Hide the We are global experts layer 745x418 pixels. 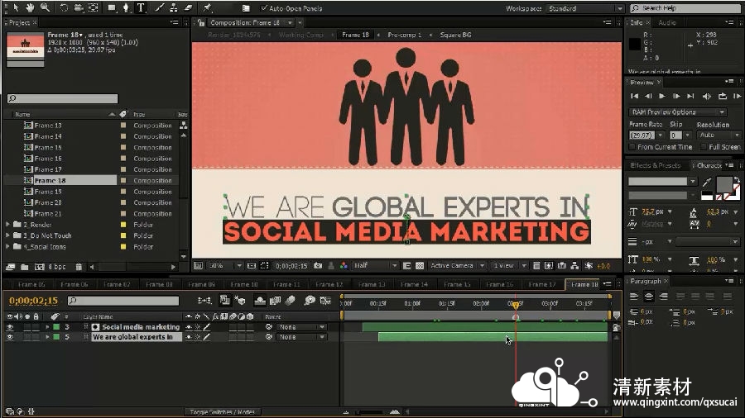tap(9, 337)
